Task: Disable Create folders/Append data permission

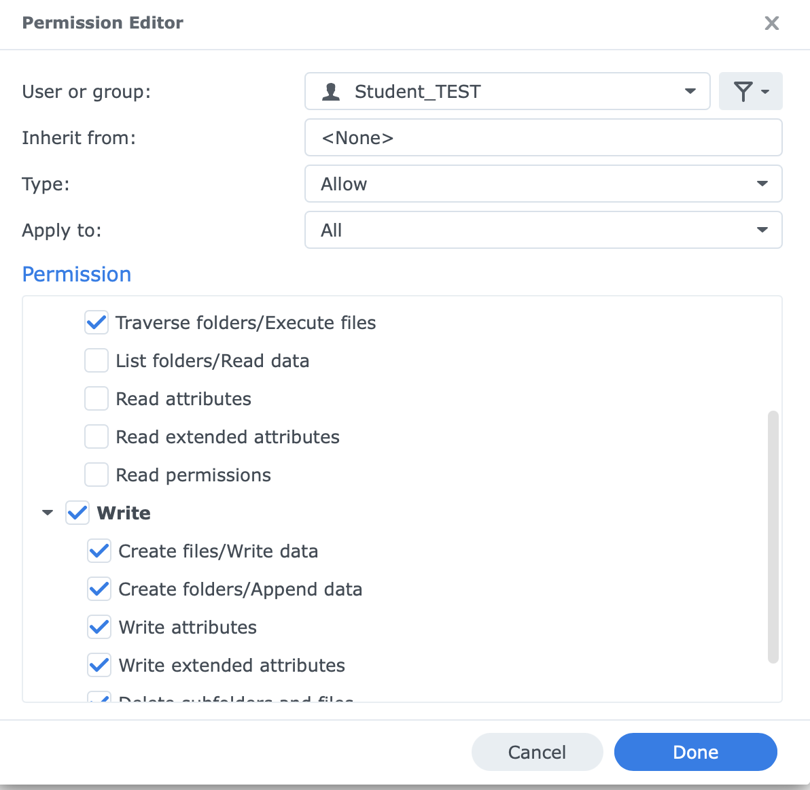Action: (99, 589)
